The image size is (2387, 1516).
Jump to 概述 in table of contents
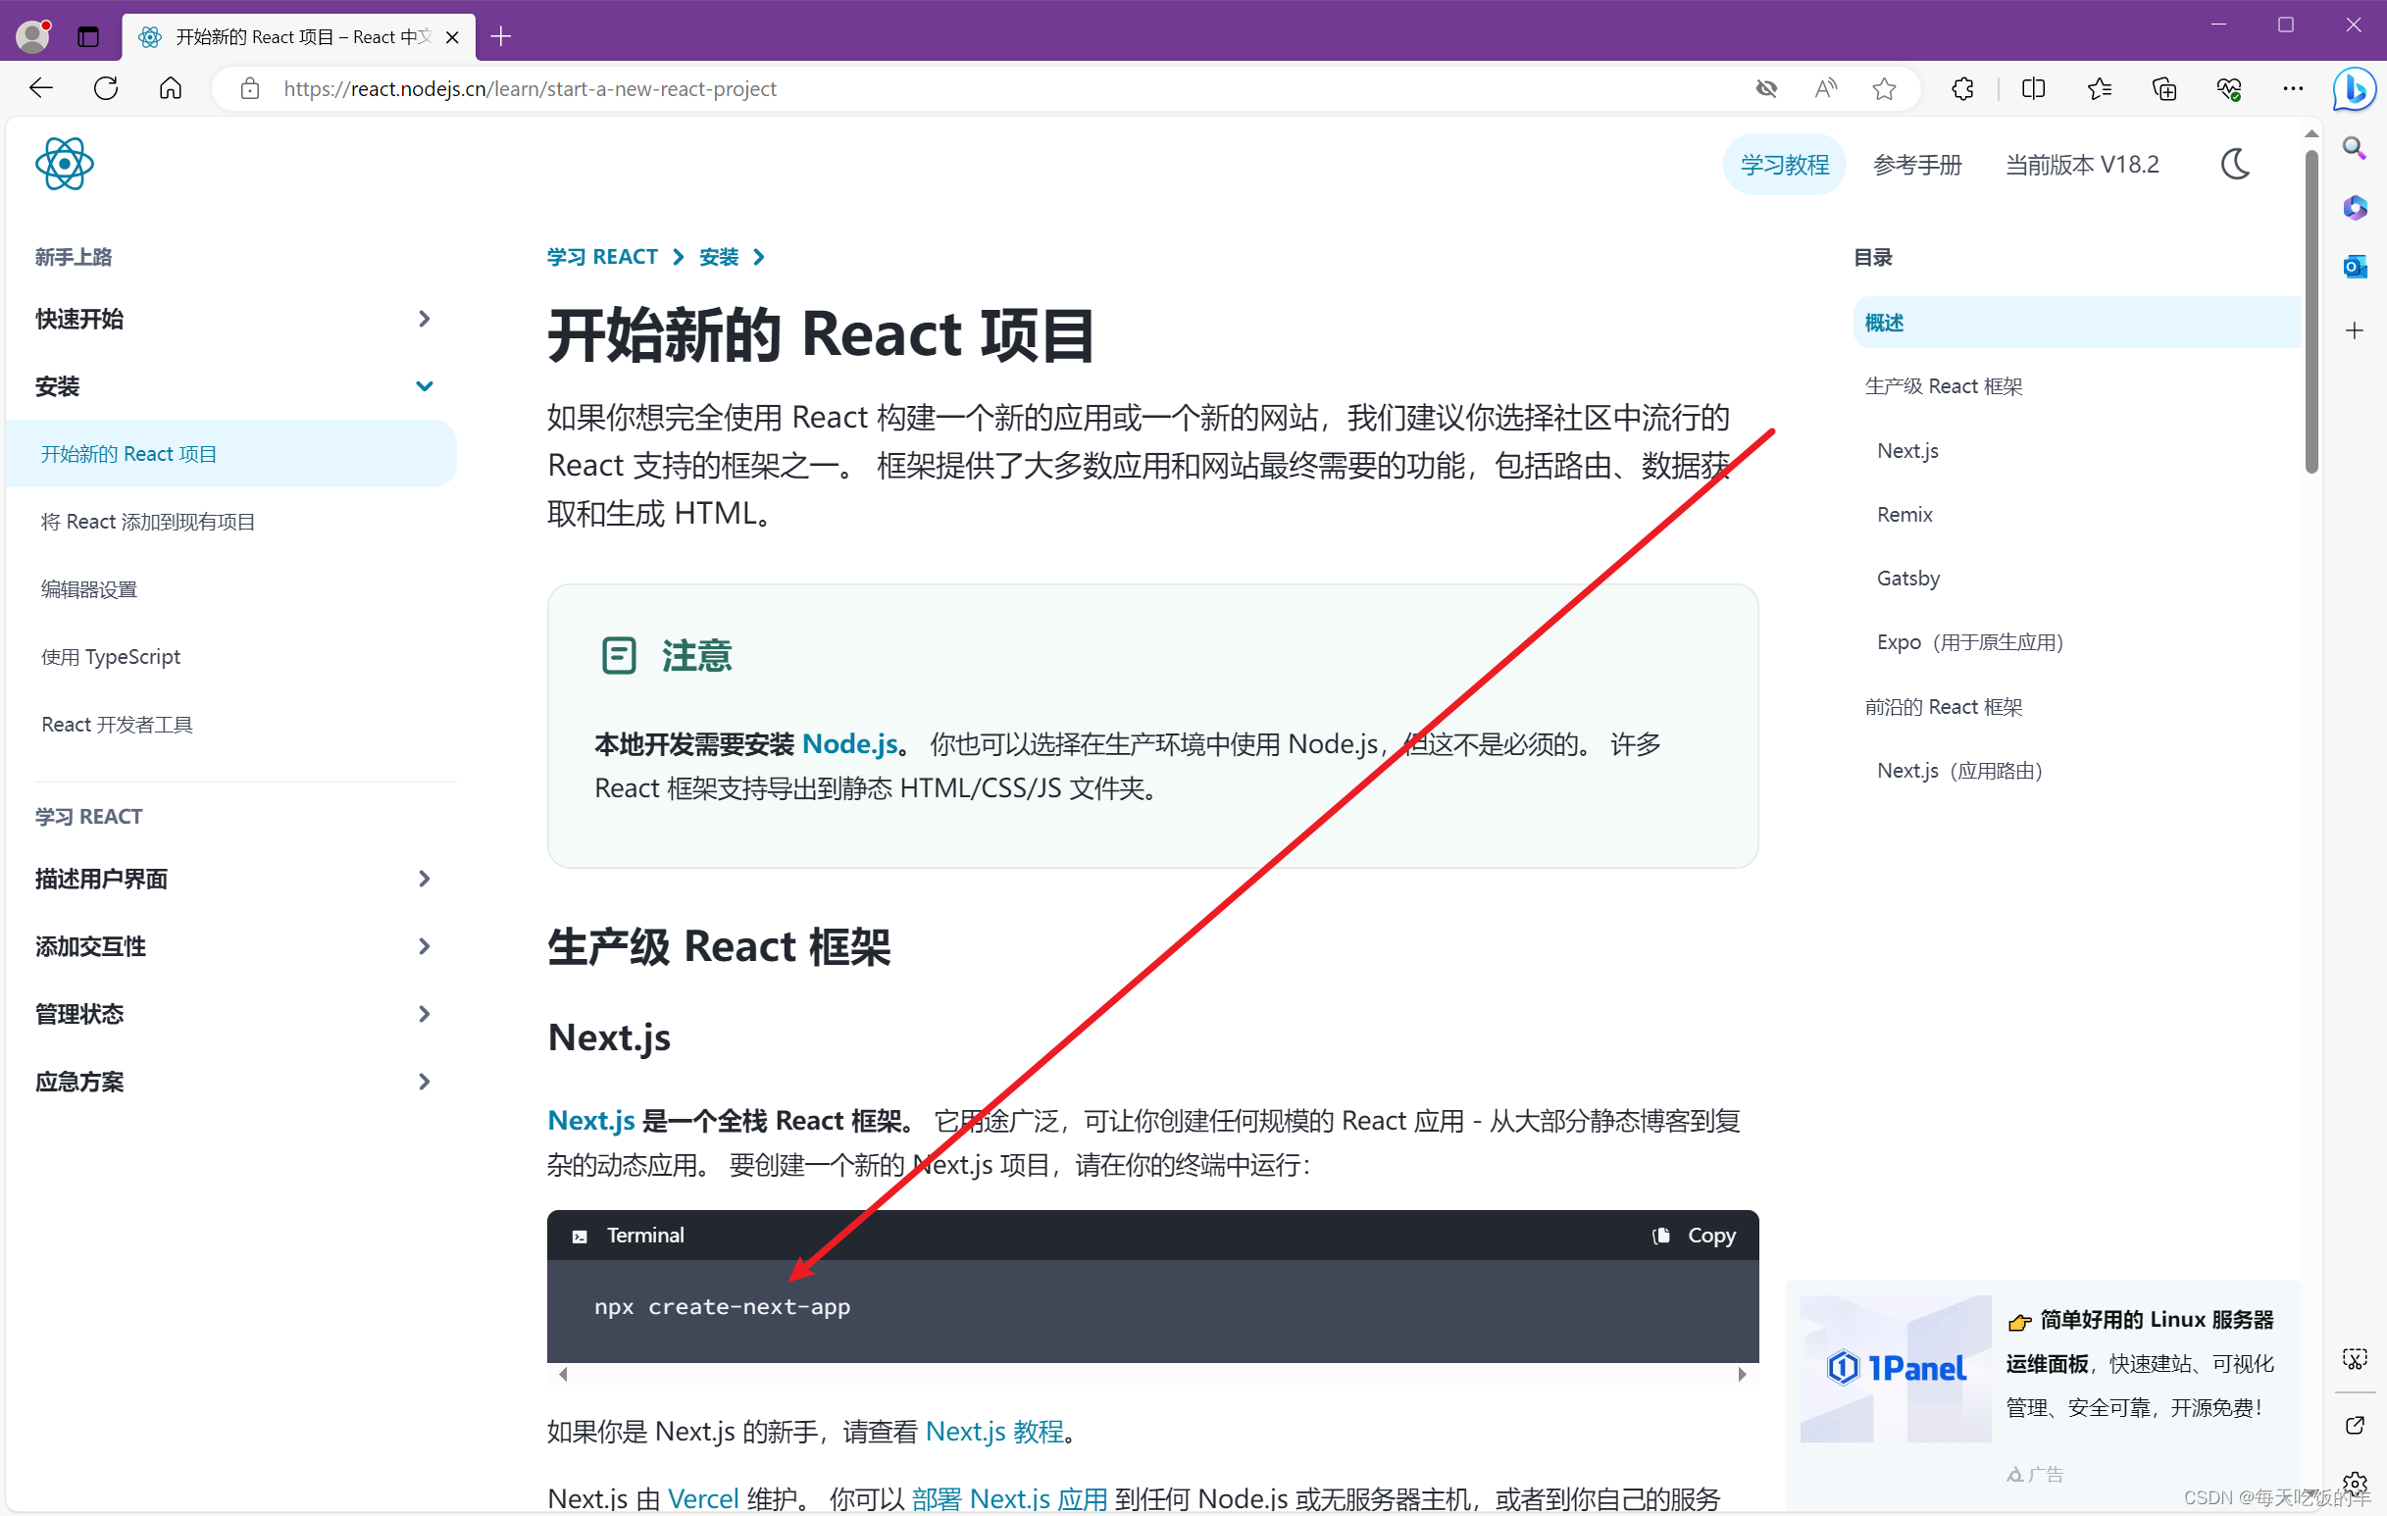(2076, 323)
